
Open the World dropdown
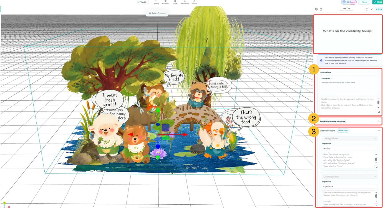click(142, 2)
